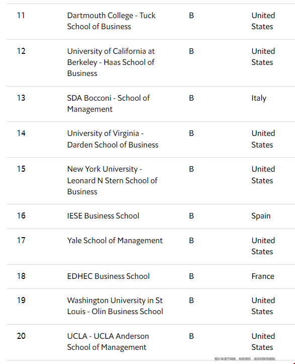Open University of Virginia Darden School row

click(113, 139)
